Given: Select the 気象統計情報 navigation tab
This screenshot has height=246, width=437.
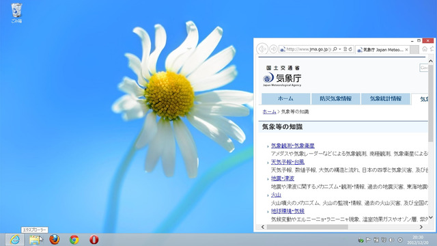Looking at the screenshot, I should 385,98.
